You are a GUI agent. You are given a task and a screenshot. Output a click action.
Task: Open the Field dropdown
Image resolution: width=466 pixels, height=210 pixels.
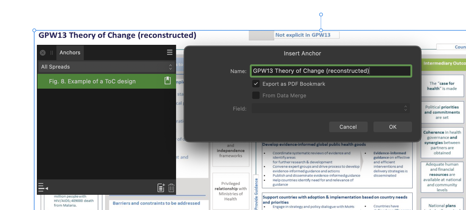tap(331, 108)
